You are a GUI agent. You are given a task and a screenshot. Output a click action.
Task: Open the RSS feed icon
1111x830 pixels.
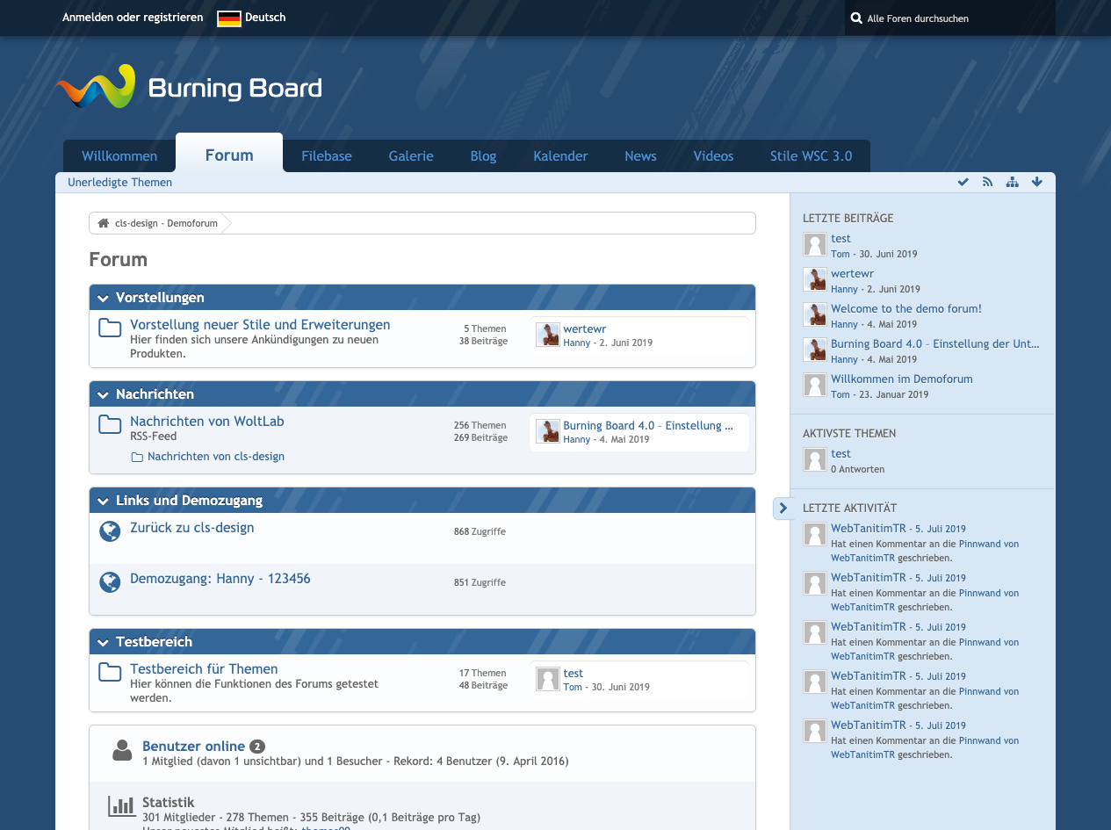pos(987,182)
